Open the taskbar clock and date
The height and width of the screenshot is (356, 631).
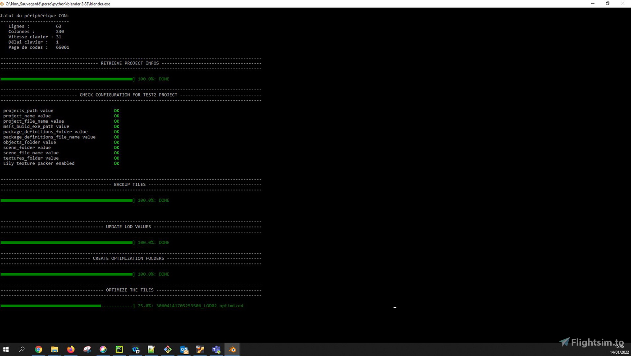[619, 349]
